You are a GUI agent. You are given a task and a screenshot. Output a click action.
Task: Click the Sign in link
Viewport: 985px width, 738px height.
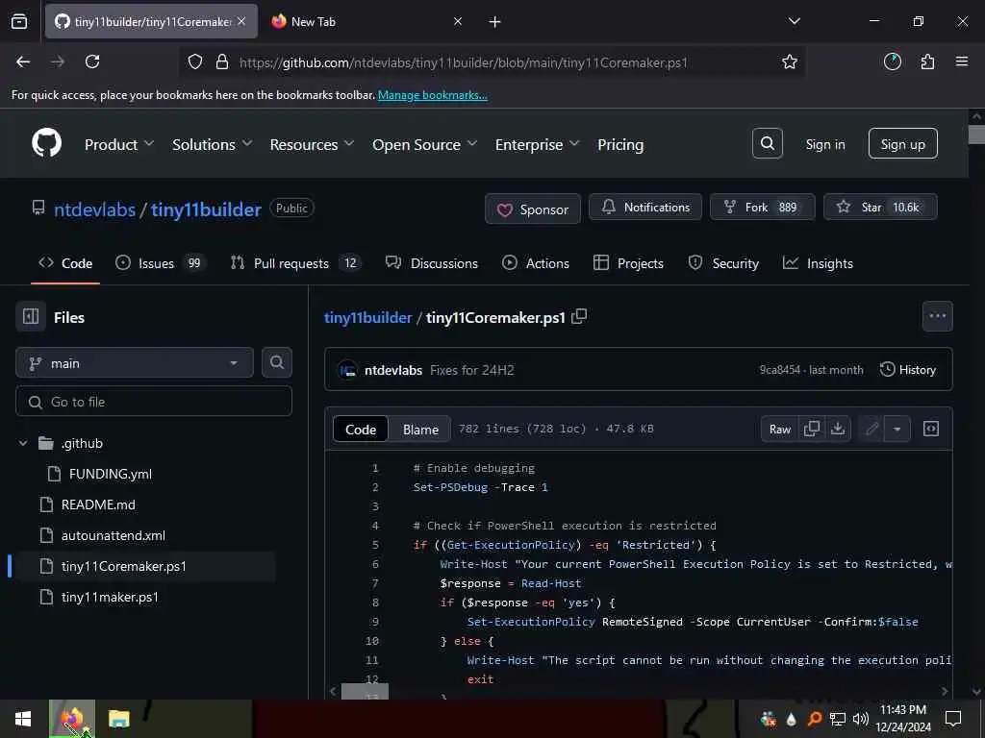point(824,144)
